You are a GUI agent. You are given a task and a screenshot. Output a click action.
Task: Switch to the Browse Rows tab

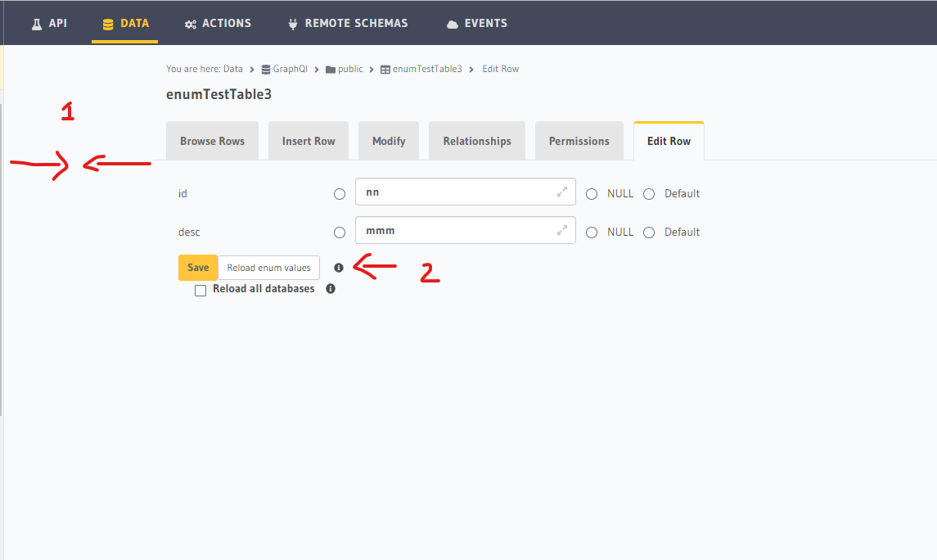pos(212,141)
